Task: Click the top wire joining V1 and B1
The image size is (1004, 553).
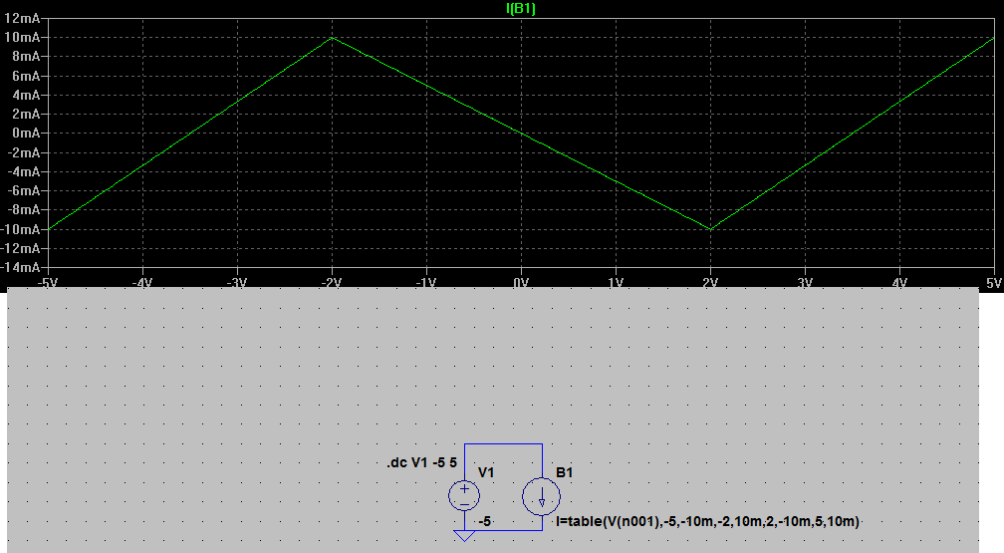Action: [503, 444]
